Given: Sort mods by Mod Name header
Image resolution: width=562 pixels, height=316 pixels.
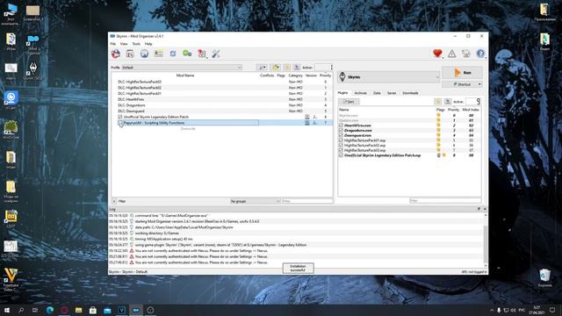Looking at the screenshot, I should (185, 75).
